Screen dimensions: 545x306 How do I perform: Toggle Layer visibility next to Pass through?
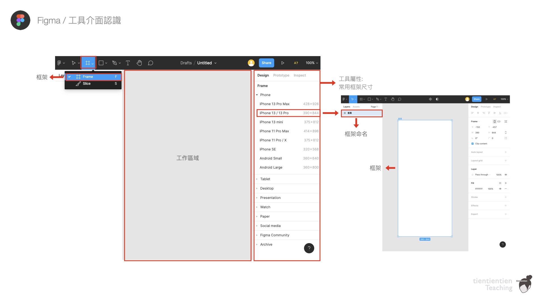click(506, 175)
